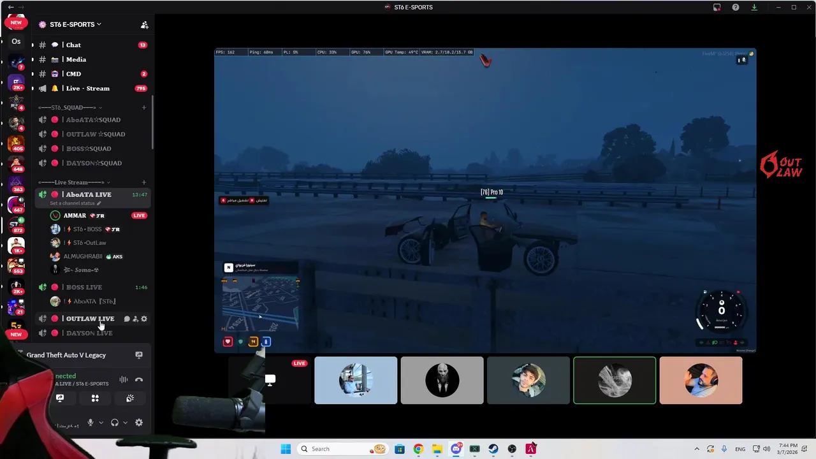Image resolution: width=816 pixels, height=459 pixels.
Task: Toggle microphone mute
Action: click(x=91, y=423)
